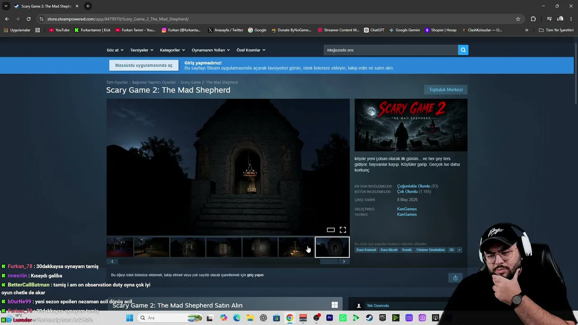Go back with the browser back arrow

7,19
